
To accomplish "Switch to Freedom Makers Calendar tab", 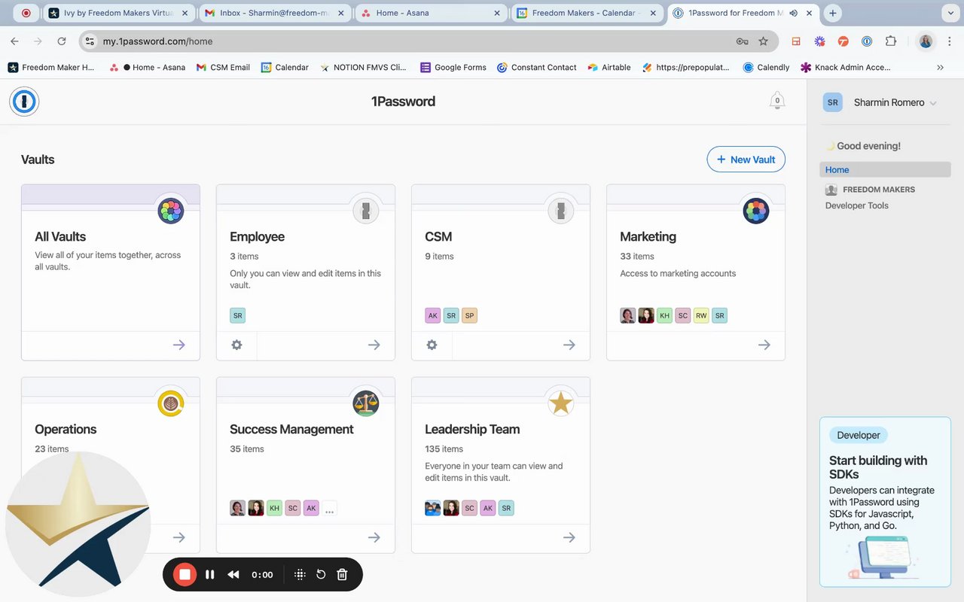I will point(587,13).
